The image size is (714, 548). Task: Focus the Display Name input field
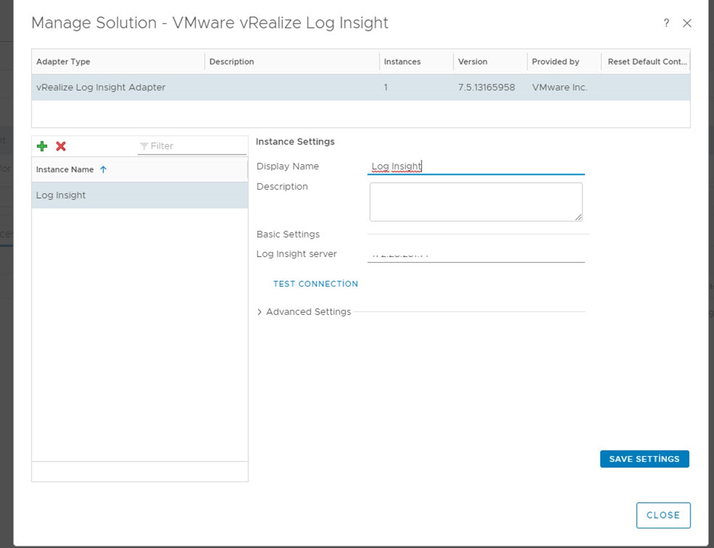pyautogui.click(x=476, y=167)
